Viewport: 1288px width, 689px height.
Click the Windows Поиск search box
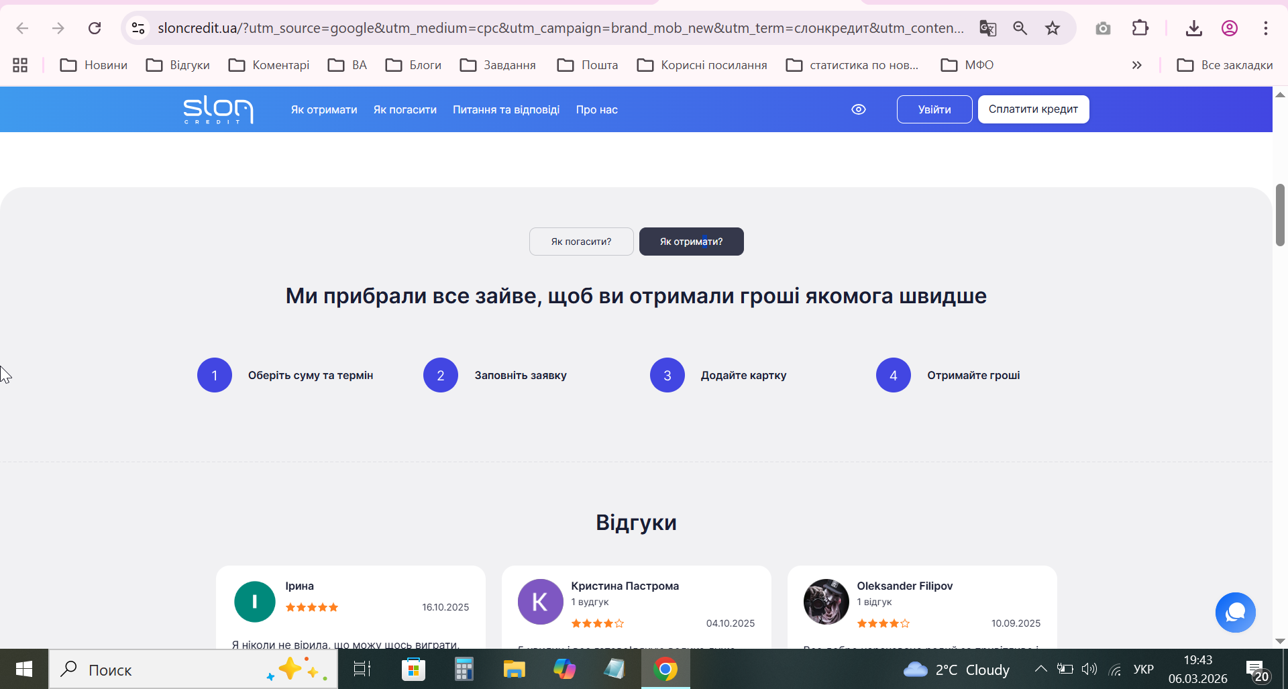[x=193, y=669]
